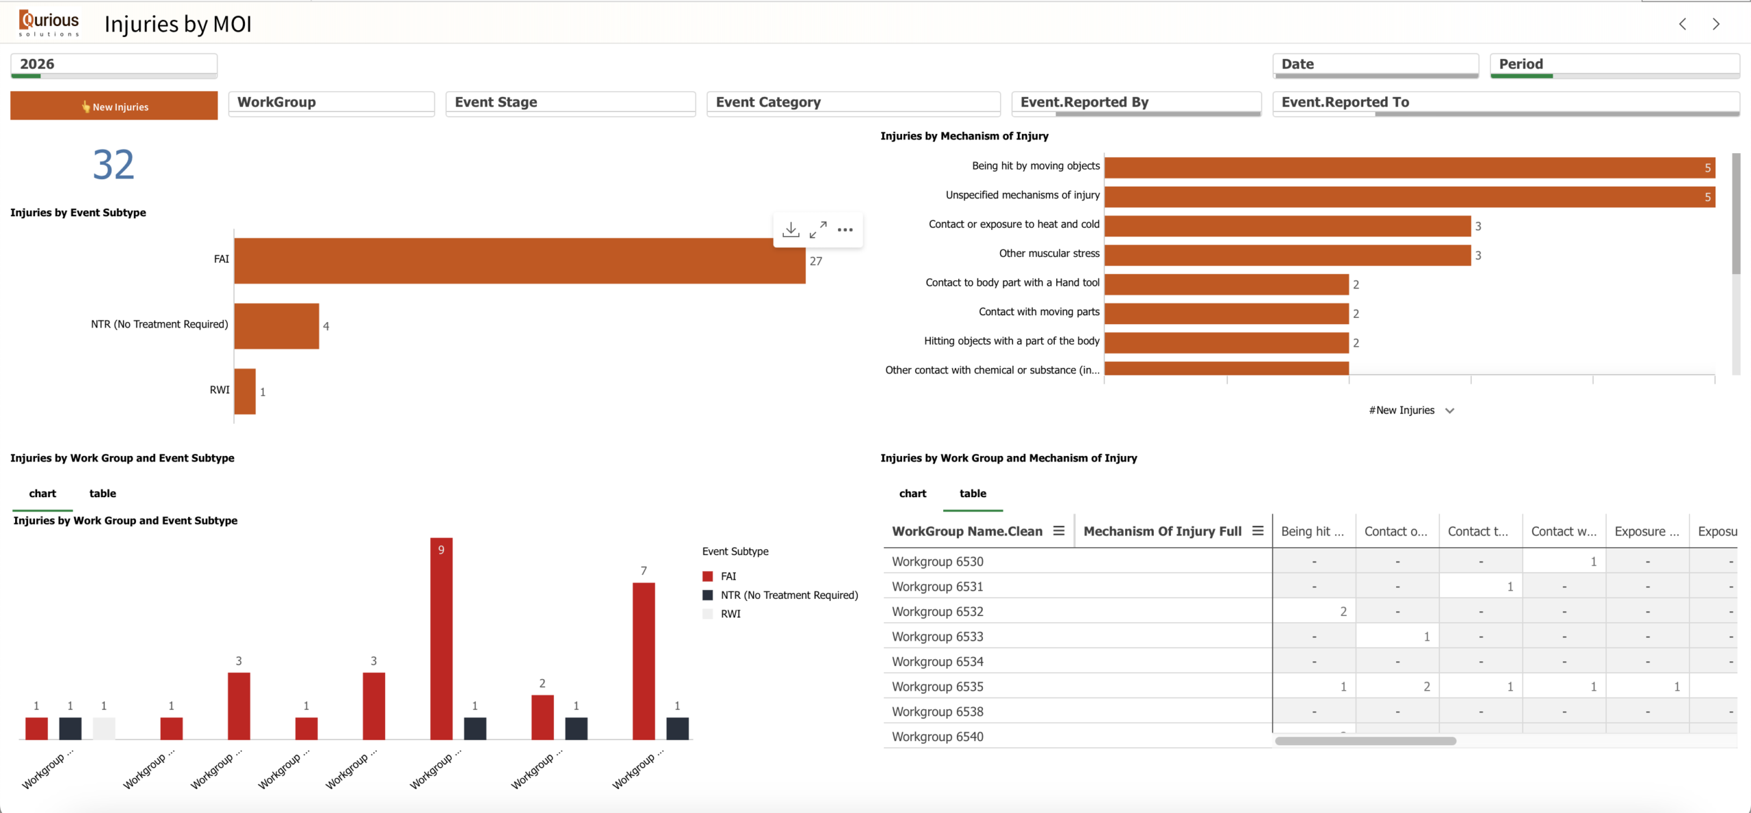Switch to chart tab under Mechanism of Injury

coord(912,494)
